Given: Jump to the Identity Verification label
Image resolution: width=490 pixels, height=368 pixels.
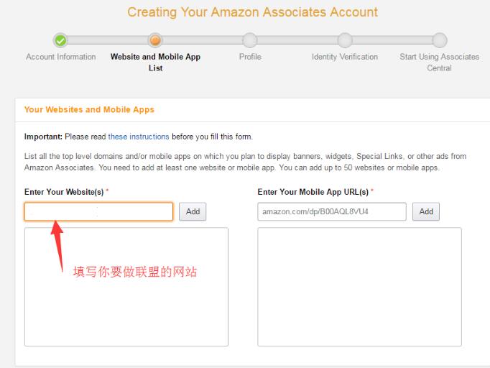Looking at the screenshot, I should 345,57.
